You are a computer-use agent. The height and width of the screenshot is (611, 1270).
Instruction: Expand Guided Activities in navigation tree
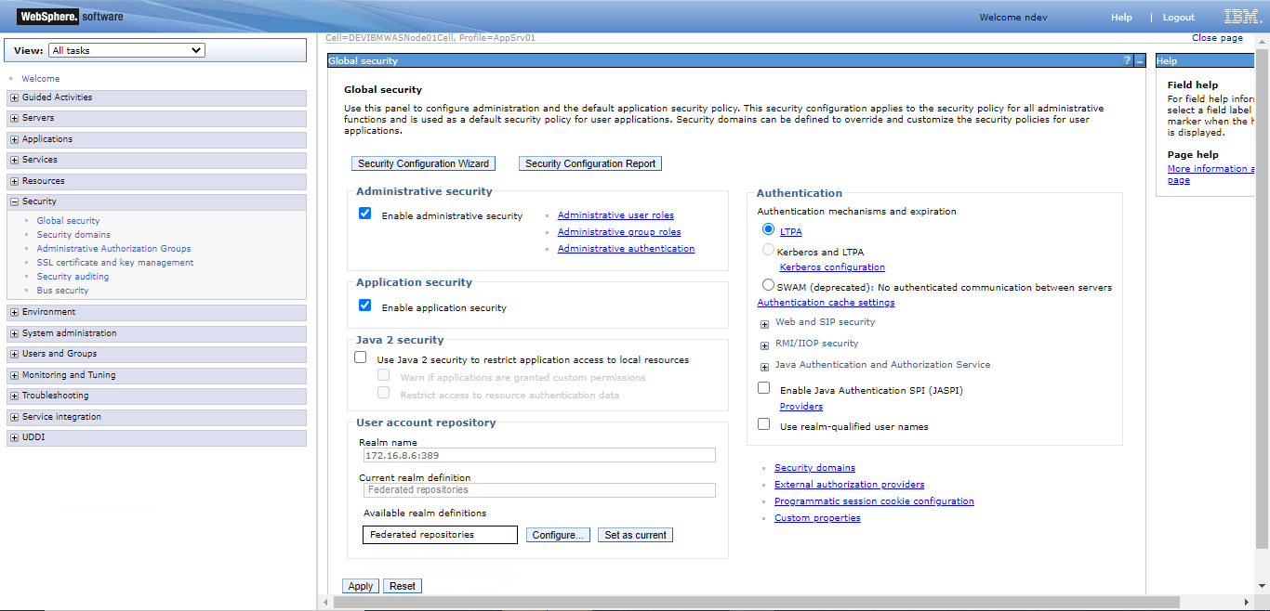tap(14, 97)
